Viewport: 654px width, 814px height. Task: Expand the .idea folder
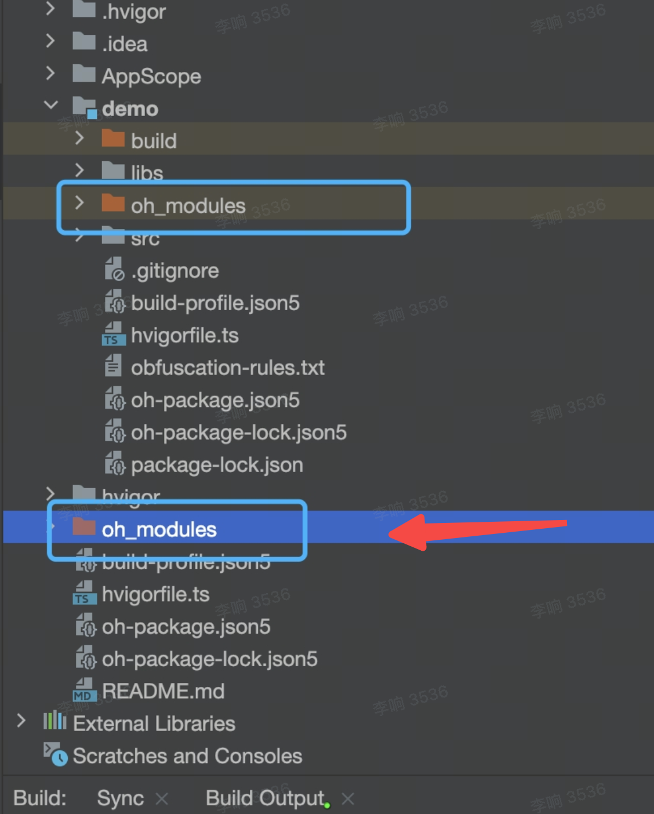click(x=50, y=41)
